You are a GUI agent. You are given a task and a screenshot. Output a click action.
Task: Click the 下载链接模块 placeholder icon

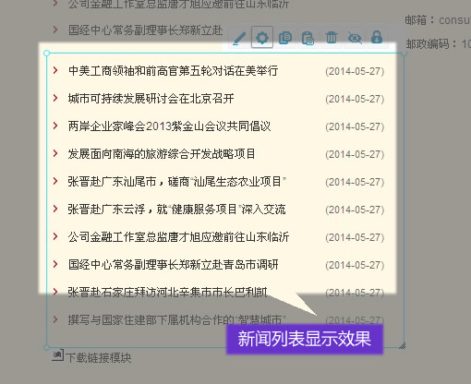click(57, 355)
